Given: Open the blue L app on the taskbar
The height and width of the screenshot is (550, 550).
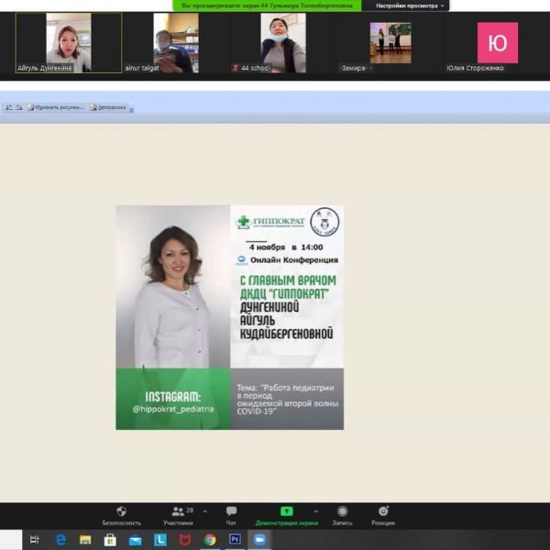Looking at the screenshot, I should 159,540.
